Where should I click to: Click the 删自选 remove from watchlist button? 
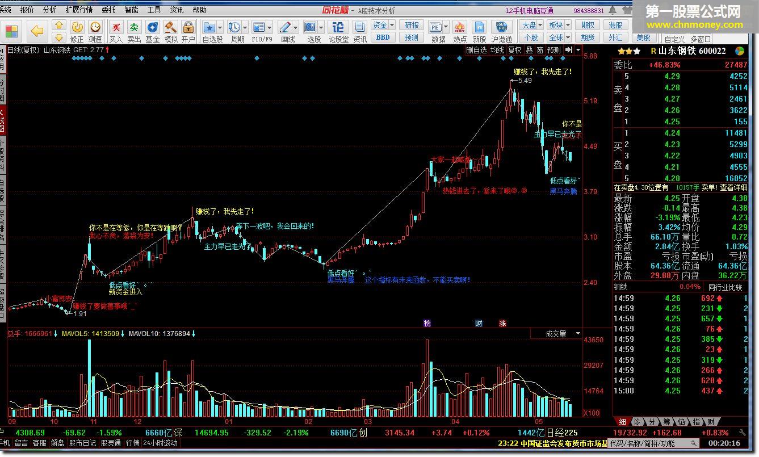click(476, 50)
